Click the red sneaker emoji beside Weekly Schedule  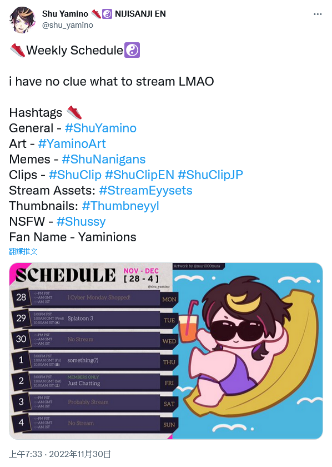(x=17, y=50)
